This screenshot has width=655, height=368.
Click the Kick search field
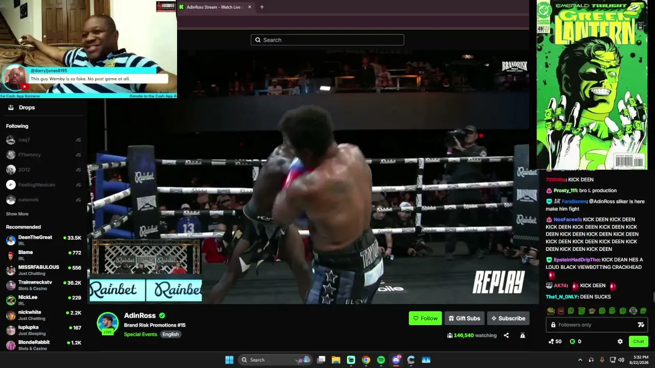tap(327, 40)
